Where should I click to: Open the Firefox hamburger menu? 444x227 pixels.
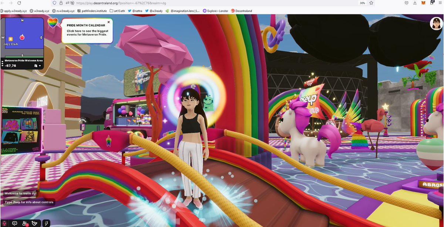tap(440, 3)
